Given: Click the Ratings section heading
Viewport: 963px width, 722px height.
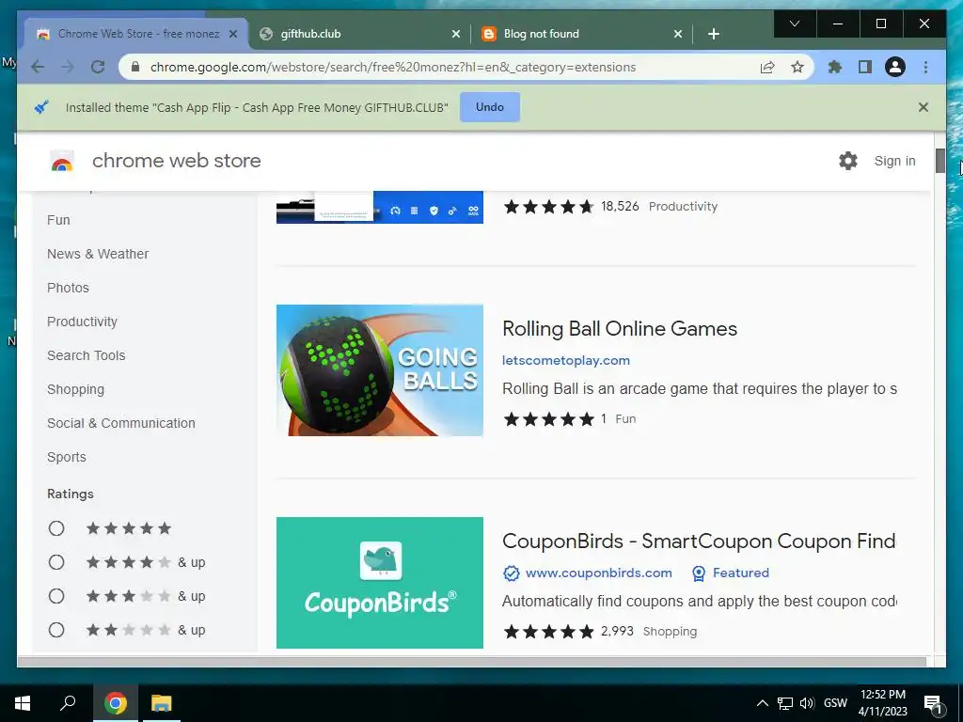Looking at the screenshot, I should [70, 494].
